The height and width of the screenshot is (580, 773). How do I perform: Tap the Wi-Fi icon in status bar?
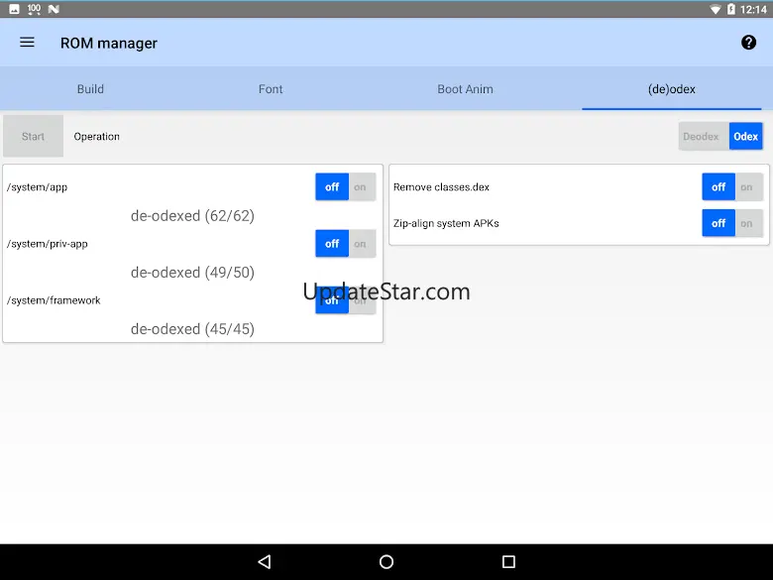[x=716, y=9]
